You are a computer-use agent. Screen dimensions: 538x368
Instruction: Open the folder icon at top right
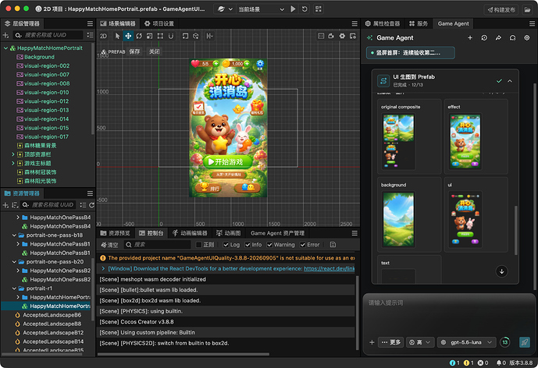(527, 9)
